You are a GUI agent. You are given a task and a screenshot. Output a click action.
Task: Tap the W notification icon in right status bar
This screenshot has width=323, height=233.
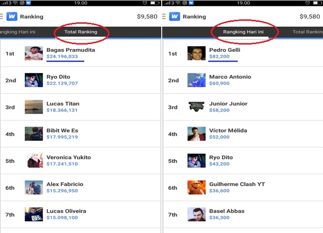(191, 3)
